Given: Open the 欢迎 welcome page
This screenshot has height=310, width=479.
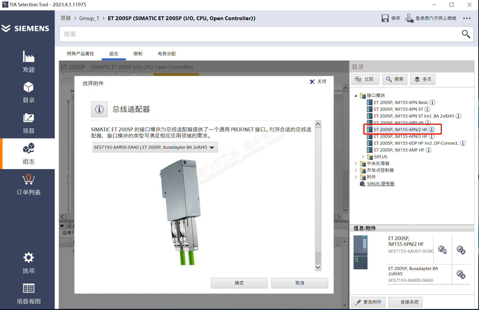Looking at the screenshot, I should point(29,62).
